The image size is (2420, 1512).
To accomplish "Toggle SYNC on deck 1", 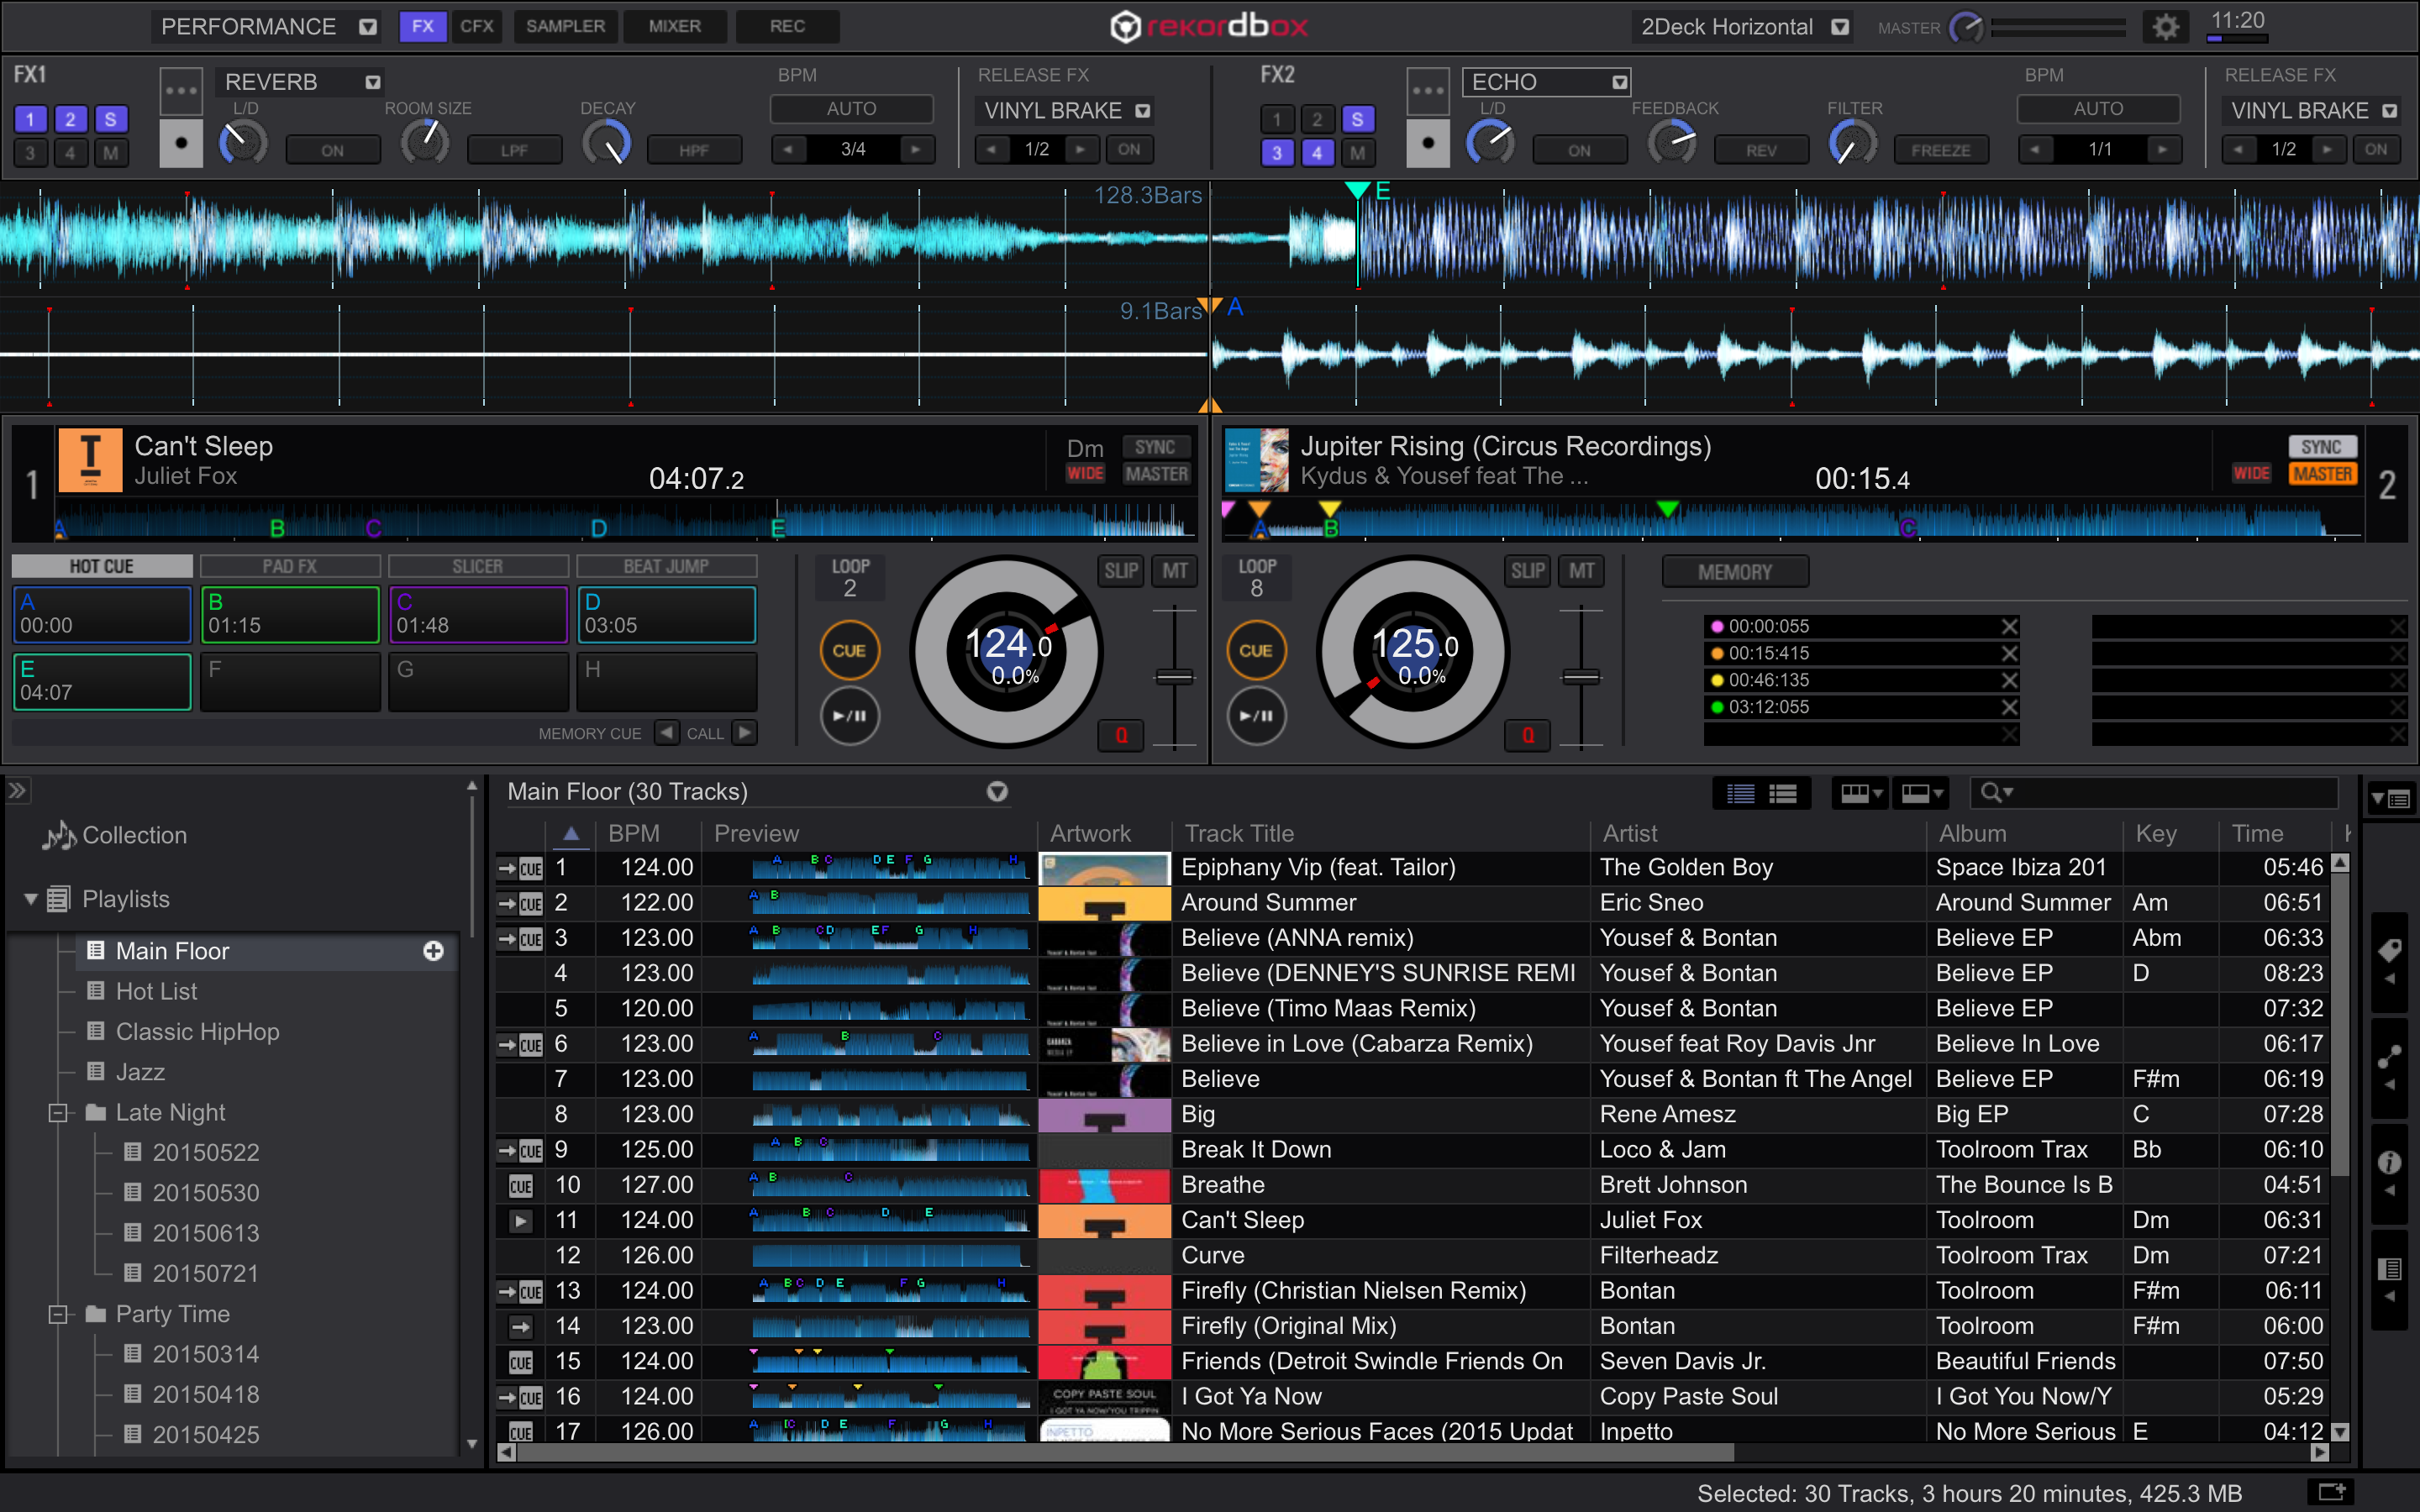I will point(1155,447).
